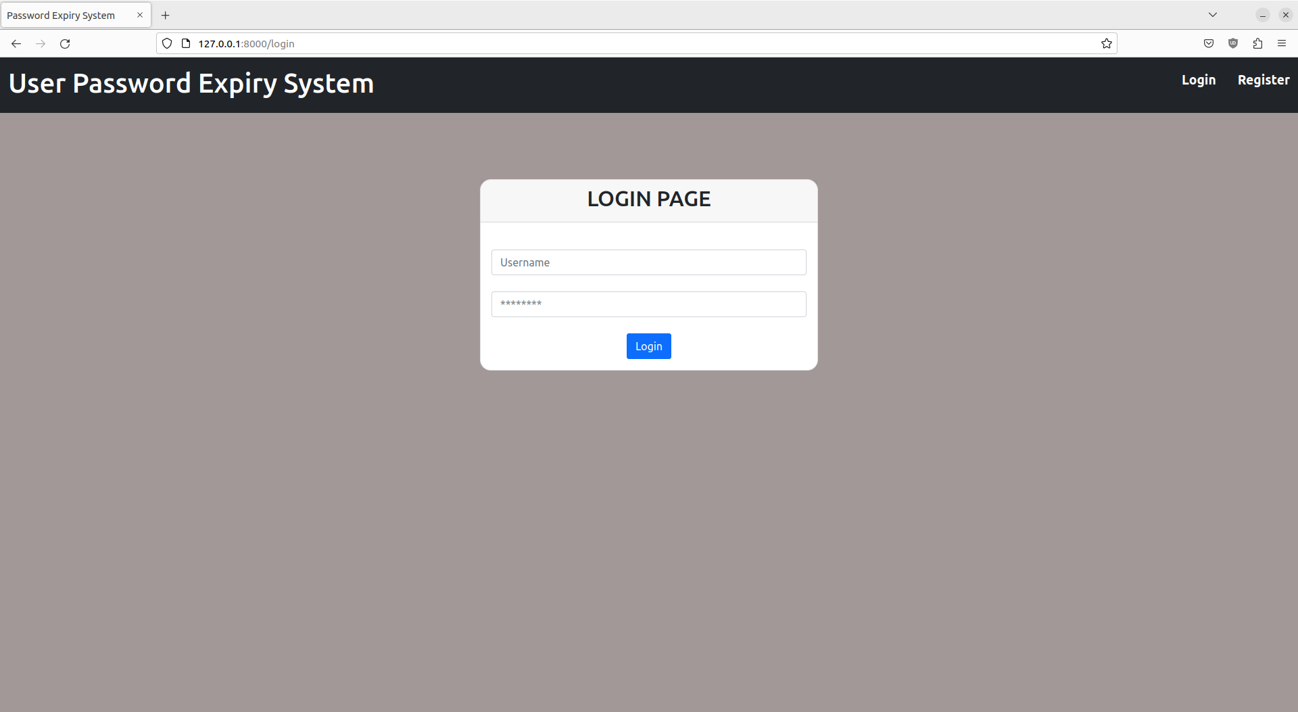
Task: Click the site connection security padlock icon
Action: [185, 43]
